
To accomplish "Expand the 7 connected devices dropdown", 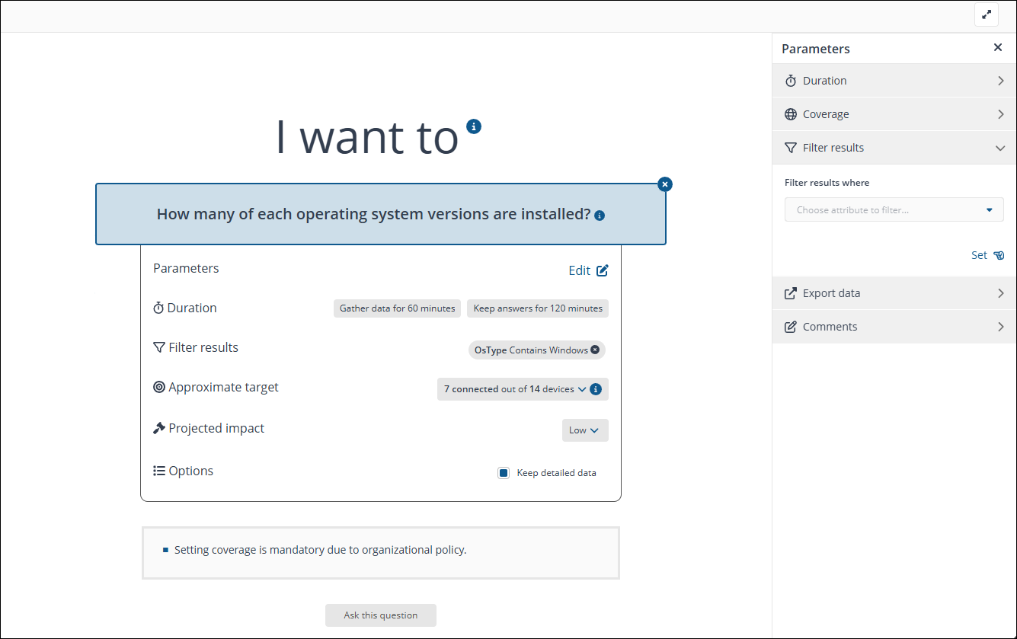I will [x=582, y=389].
